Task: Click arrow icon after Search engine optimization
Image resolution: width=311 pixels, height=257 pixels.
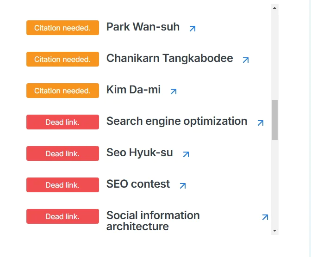Action: click(x=261, y=123)
